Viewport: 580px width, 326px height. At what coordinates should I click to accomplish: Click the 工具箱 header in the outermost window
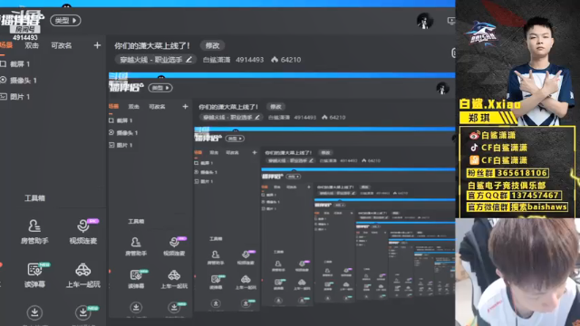[x=34, y=198]
